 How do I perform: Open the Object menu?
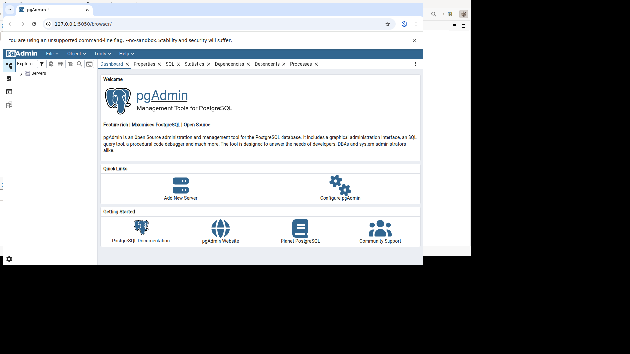(x=76, y=54)
